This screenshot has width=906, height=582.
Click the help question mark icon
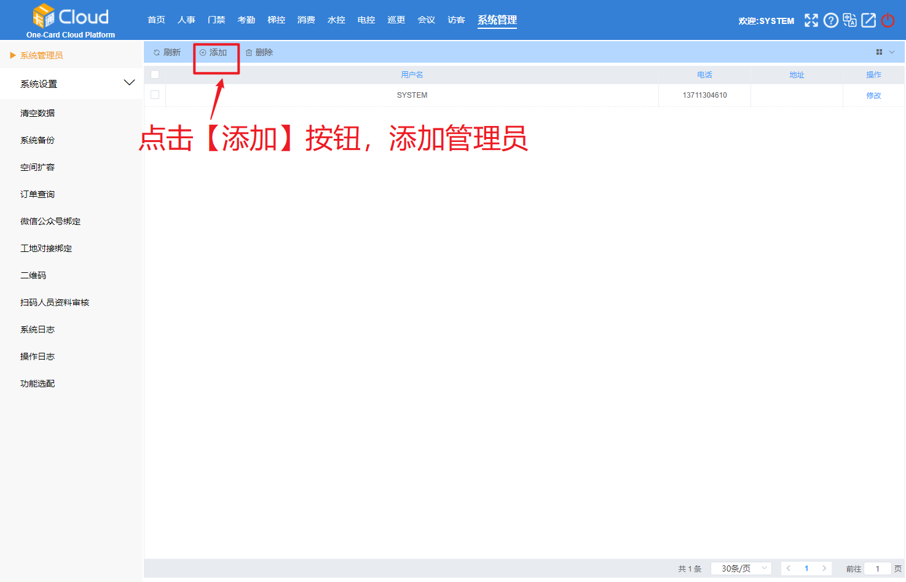pyautogui.click(x=830, y=20)
